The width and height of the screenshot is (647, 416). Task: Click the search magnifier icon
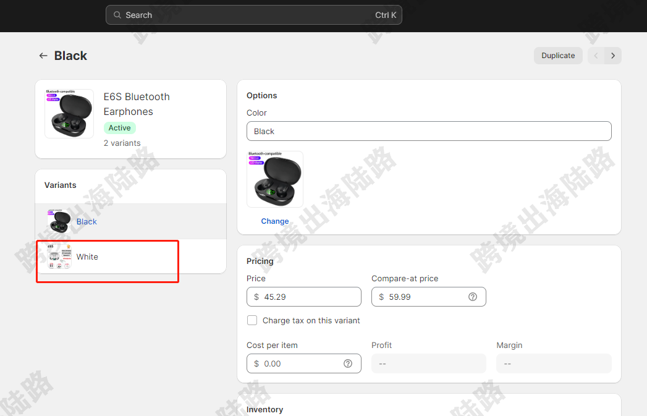pyautogui.click(x=117, y=15)
